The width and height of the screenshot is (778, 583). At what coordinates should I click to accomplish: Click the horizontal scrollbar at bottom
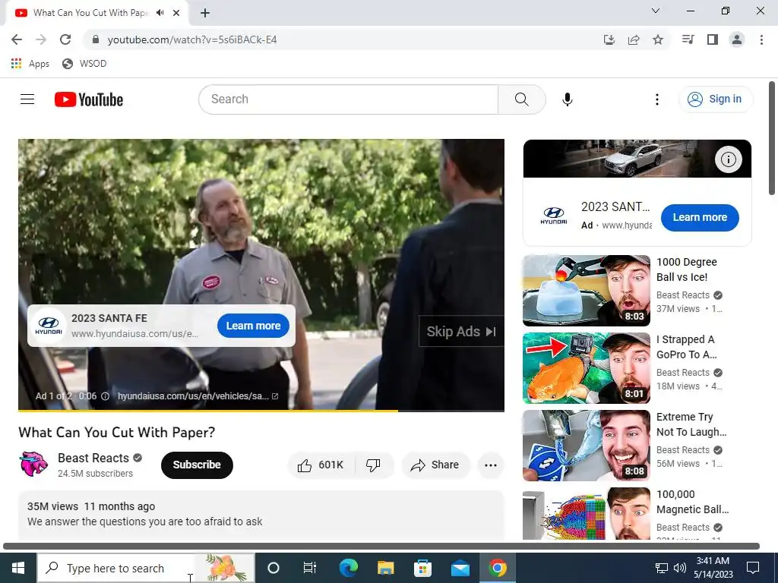coord(381,547)
